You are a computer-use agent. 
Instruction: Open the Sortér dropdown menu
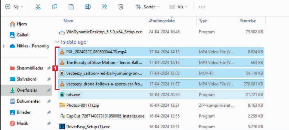(148, 7)
